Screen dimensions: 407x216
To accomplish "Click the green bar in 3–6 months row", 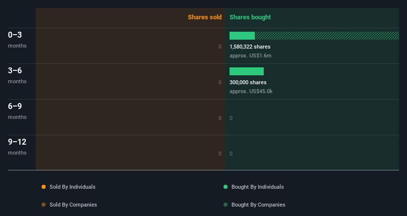I will coord(246,71).
